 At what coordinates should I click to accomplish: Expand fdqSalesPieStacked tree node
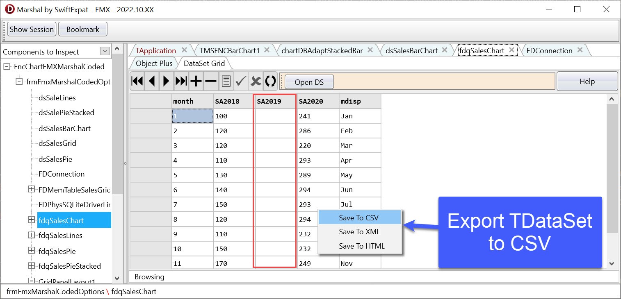click(x=31, y=266)
